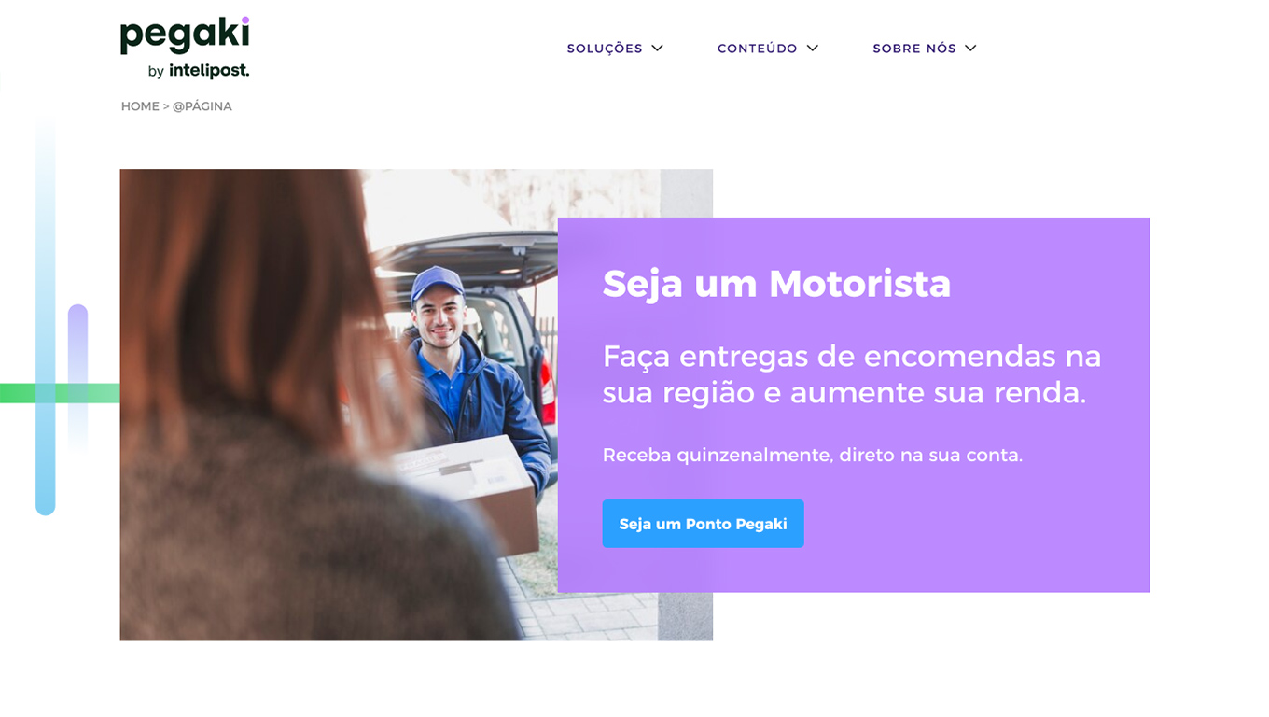This screenshot has height=717, width=1269.
Task: Click the Seja um Ponto Pegaki button
Action: pos(703,524)
